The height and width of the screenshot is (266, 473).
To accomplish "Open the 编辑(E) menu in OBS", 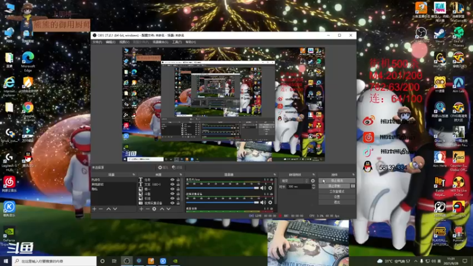I will click(111, 42).
